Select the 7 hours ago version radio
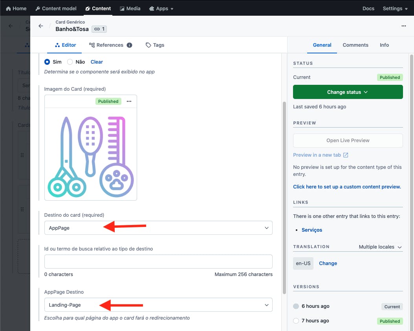The height and width of the screenshot is (331, 414). click(x=296, y=321)
